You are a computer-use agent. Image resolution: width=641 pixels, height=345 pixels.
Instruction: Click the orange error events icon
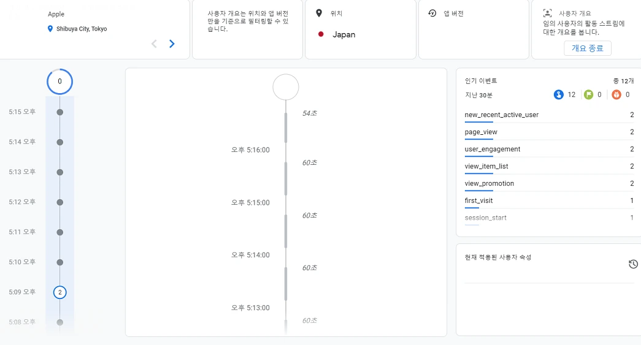pyautogui.click(x=616, y=95)
